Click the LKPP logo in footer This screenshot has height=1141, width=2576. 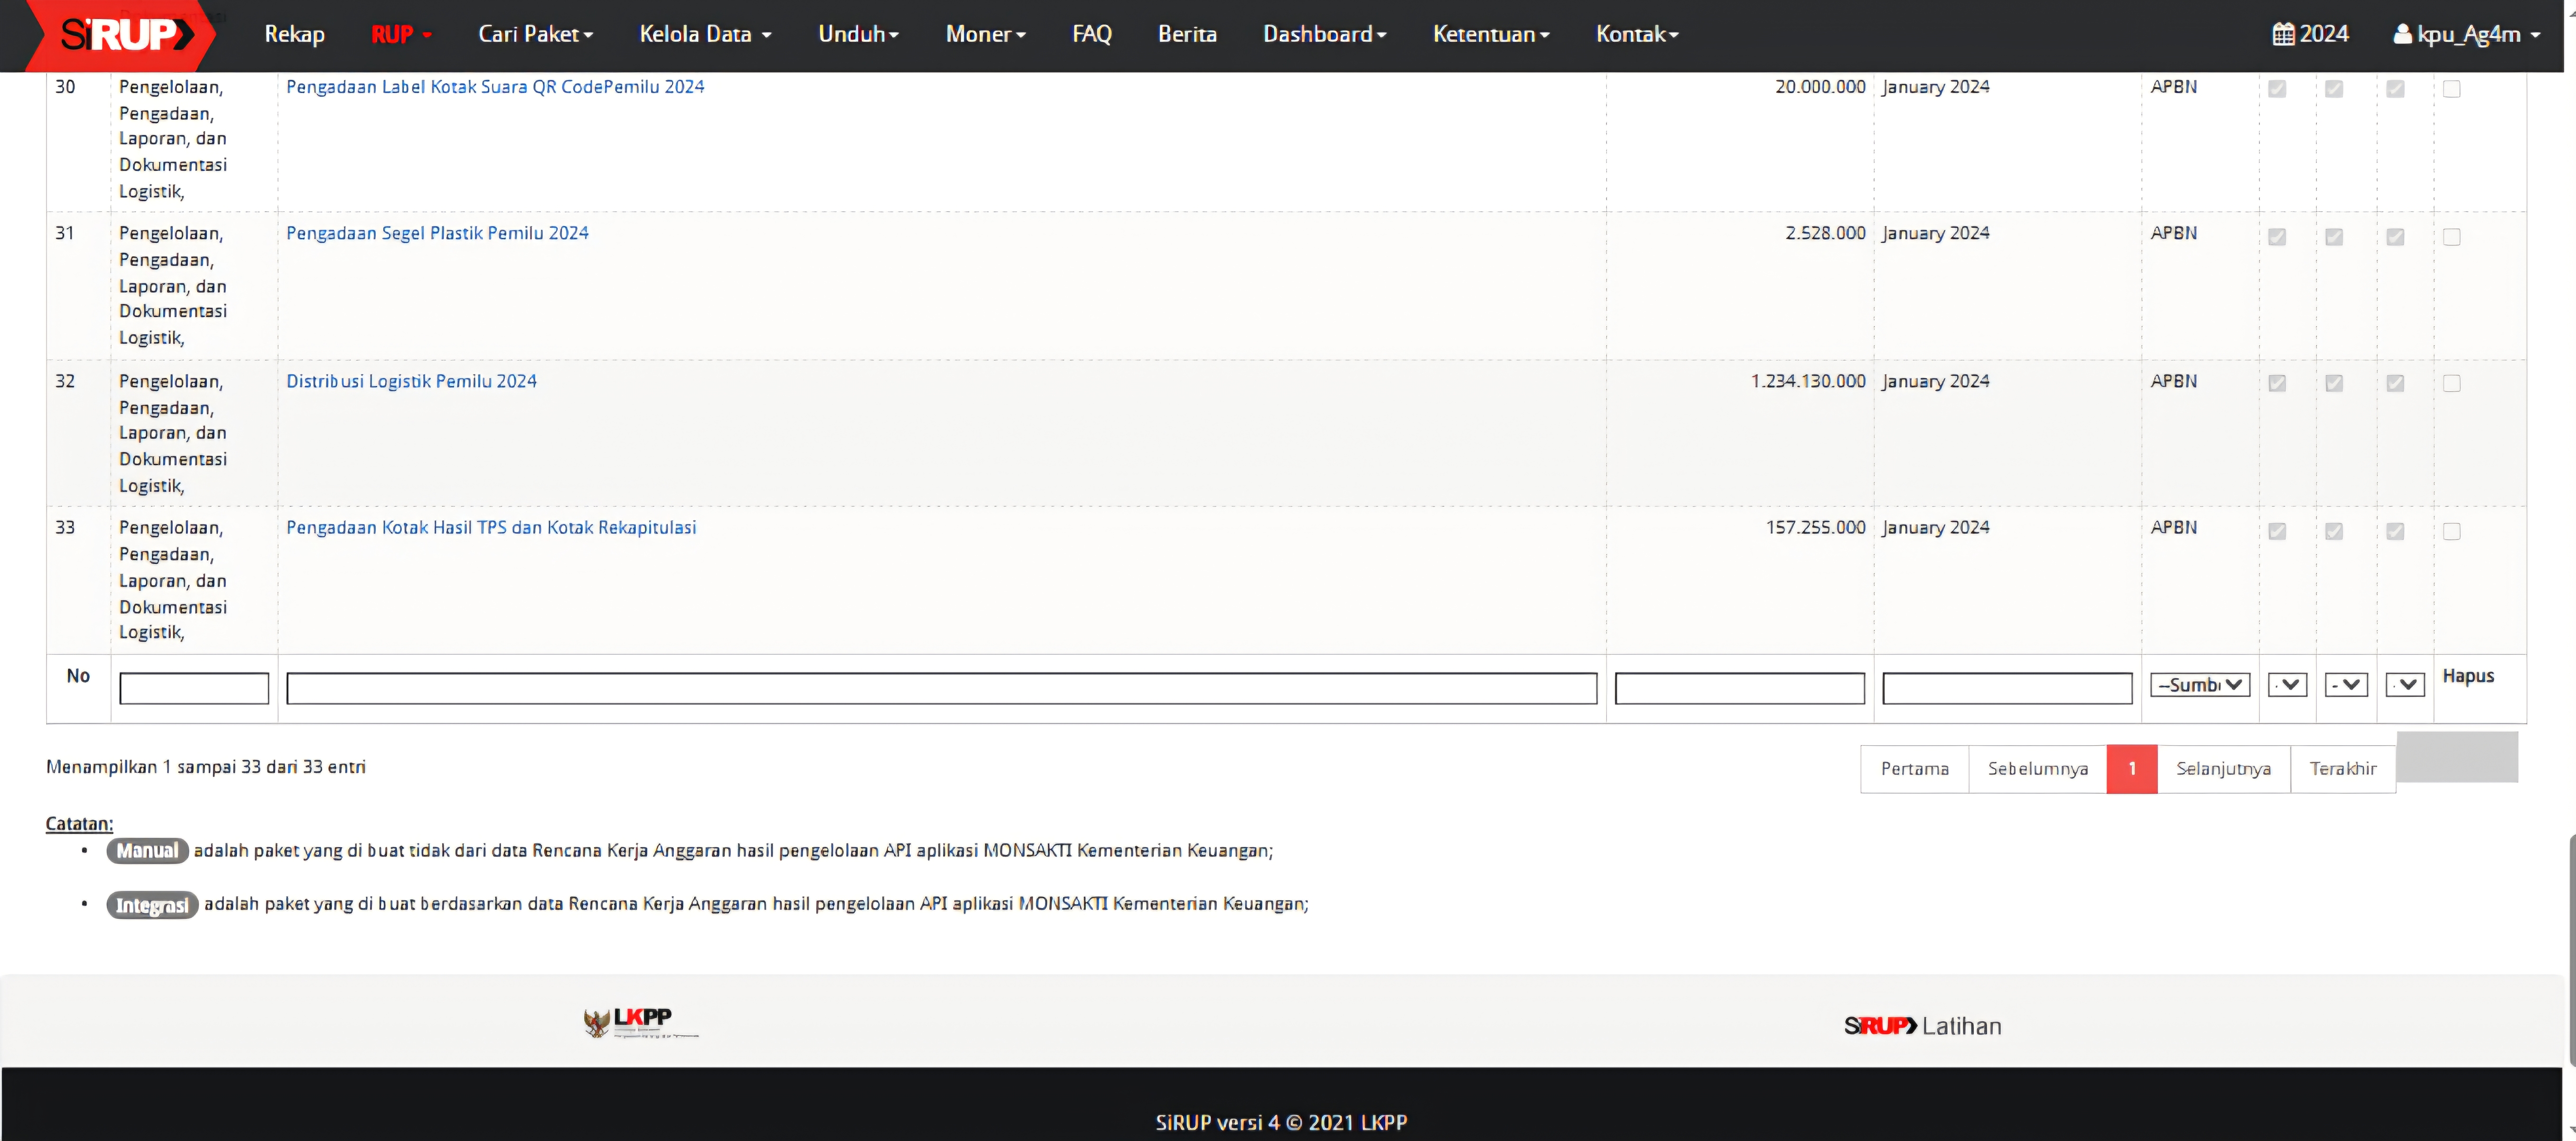pyautogui.click(x=641, y=1022)
